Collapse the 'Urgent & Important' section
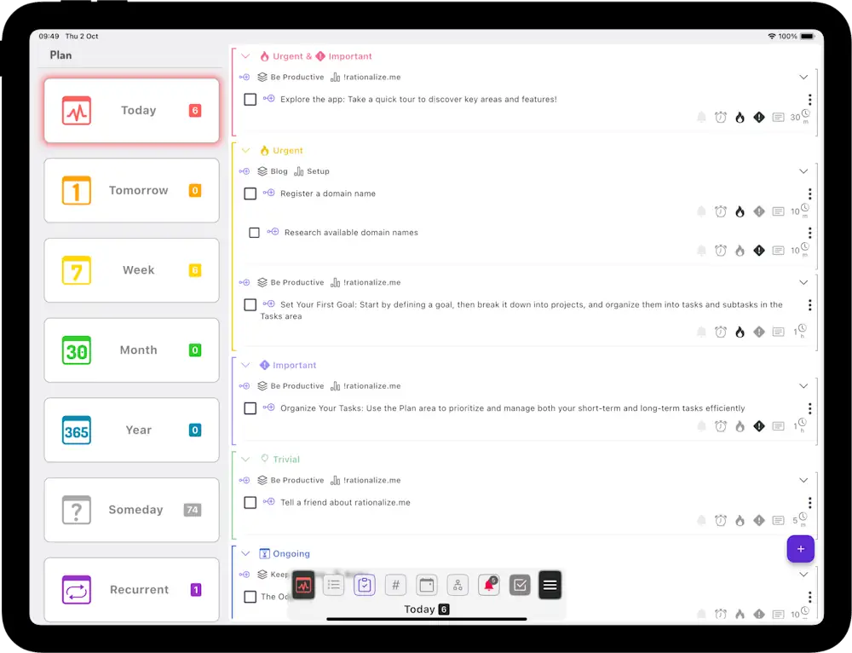Image resolution: width=852 pixels, height=653 pixels. [x=245, y=56]
